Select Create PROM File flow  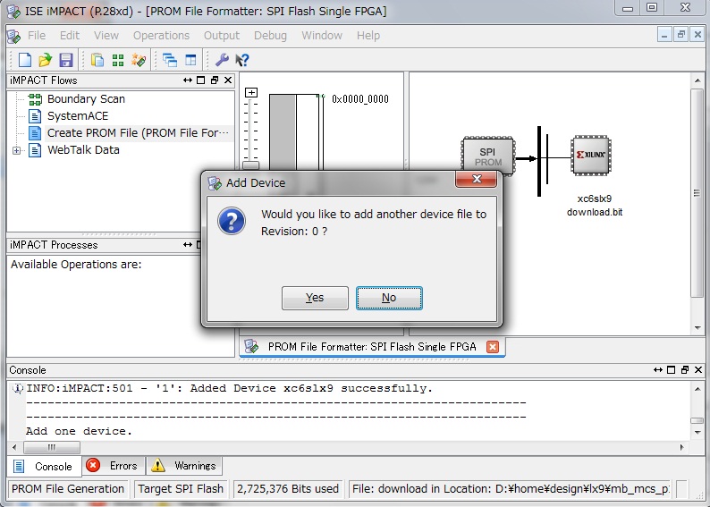click(139, 133)
